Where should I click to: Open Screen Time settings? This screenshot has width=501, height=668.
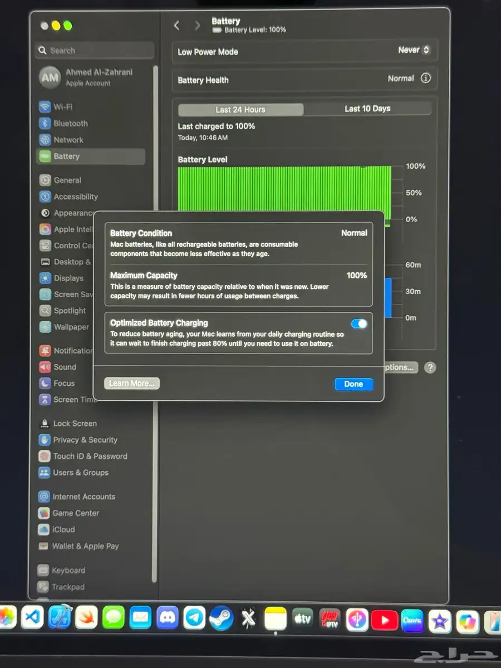click(67, 400)
